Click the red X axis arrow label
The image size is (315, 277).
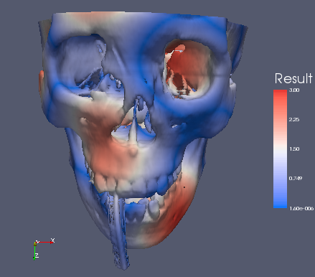[53, 240]
